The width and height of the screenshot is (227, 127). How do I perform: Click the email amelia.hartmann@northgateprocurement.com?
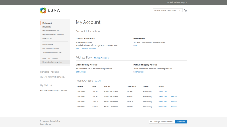[x=97, y=45]
